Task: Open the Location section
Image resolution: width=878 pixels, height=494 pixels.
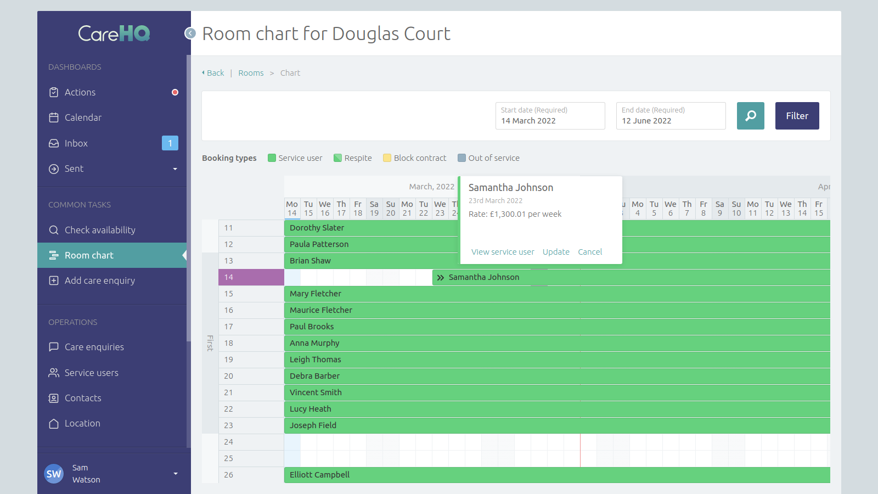Action: [82, 423]
